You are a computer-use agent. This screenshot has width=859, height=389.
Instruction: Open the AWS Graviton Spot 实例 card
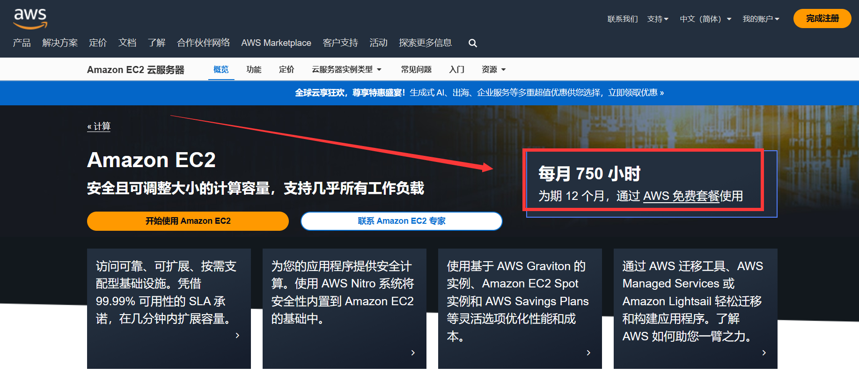pos(520,308)
